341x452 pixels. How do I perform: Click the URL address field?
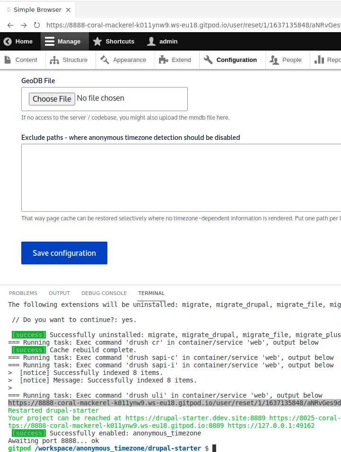[193, 26]
